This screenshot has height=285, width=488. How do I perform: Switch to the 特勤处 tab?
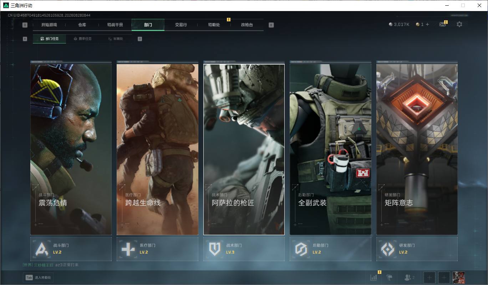pyautogui.click(x=214, y=25)
